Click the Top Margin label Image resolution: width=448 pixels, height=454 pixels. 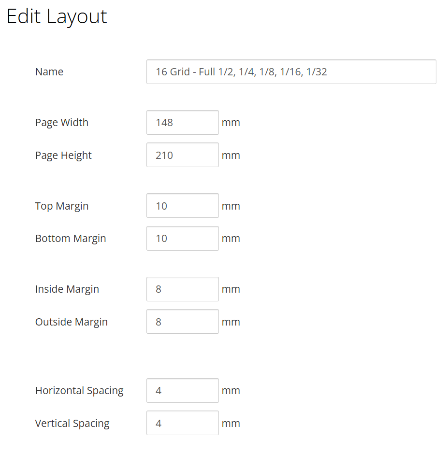pos(62,206)
